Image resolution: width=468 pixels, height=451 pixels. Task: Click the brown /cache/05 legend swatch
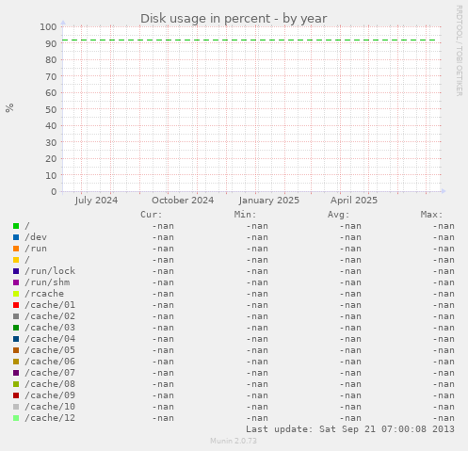tap(16, 350)
